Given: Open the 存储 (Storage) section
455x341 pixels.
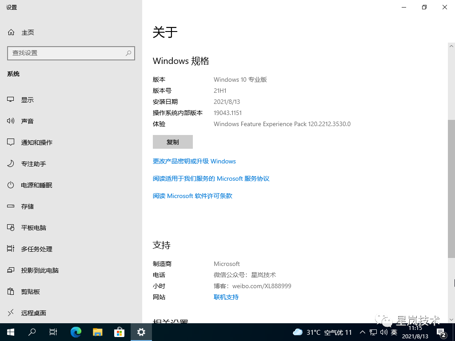Looking at the screenshot, I should point(28,206).
